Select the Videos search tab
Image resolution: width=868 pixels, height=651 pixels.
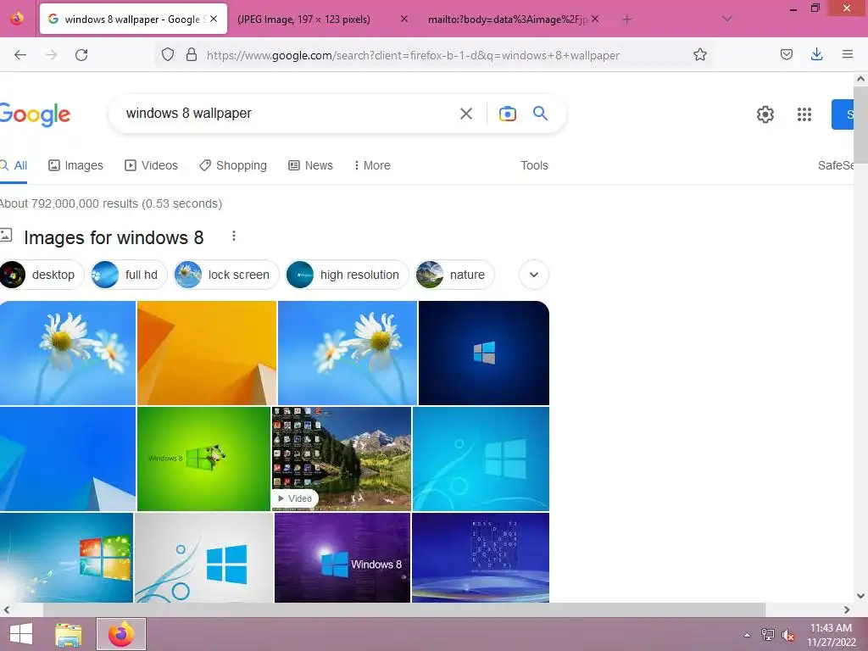pyautogui.click(x=151, y=165)
